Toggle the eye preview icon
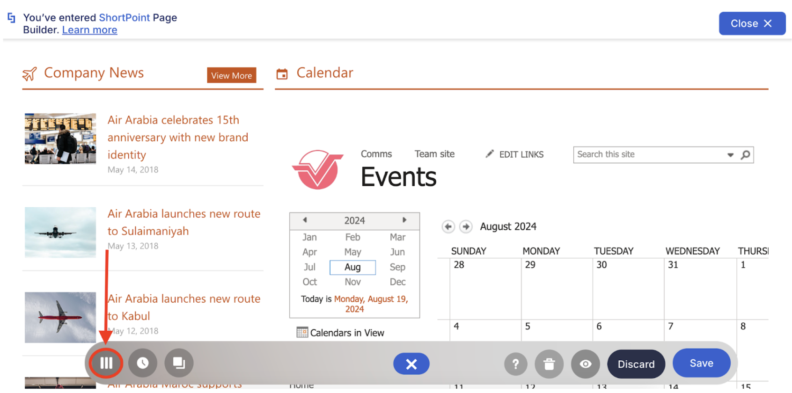Image resolution: width=792 pixels, height=393 pixels. click(x=586, y=364)
